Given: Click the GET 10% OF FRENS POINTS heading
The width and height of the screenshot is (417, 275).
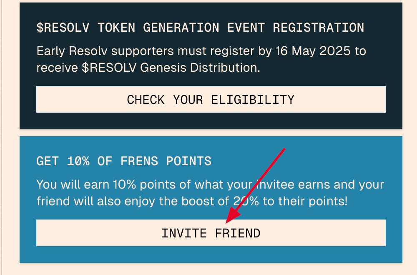Looking at the screenshot, I should (x=124, y=161).
